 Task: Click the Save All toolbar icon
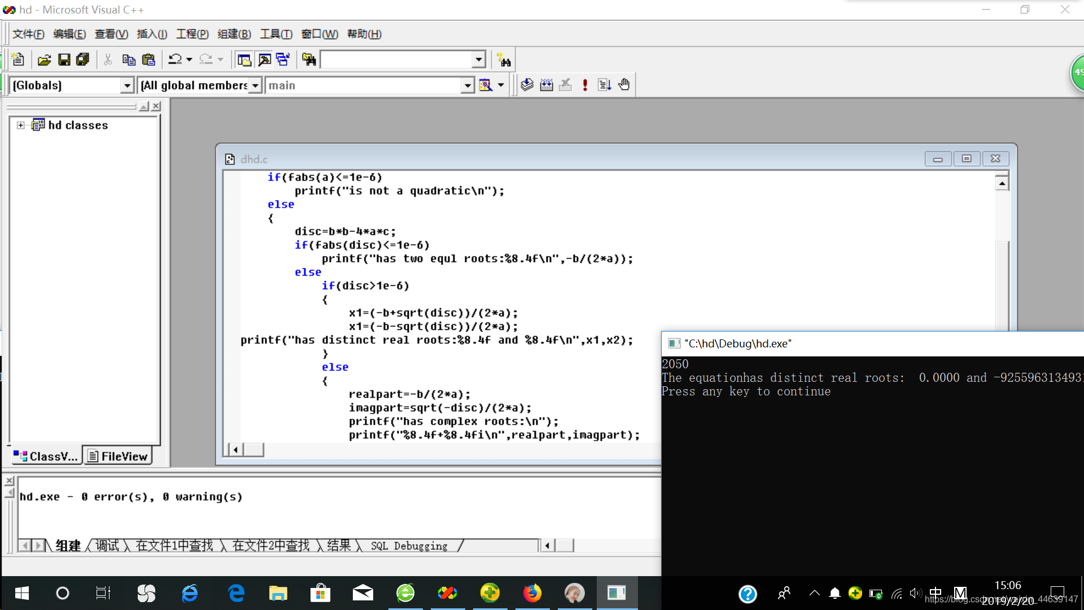tap(83, 59)
